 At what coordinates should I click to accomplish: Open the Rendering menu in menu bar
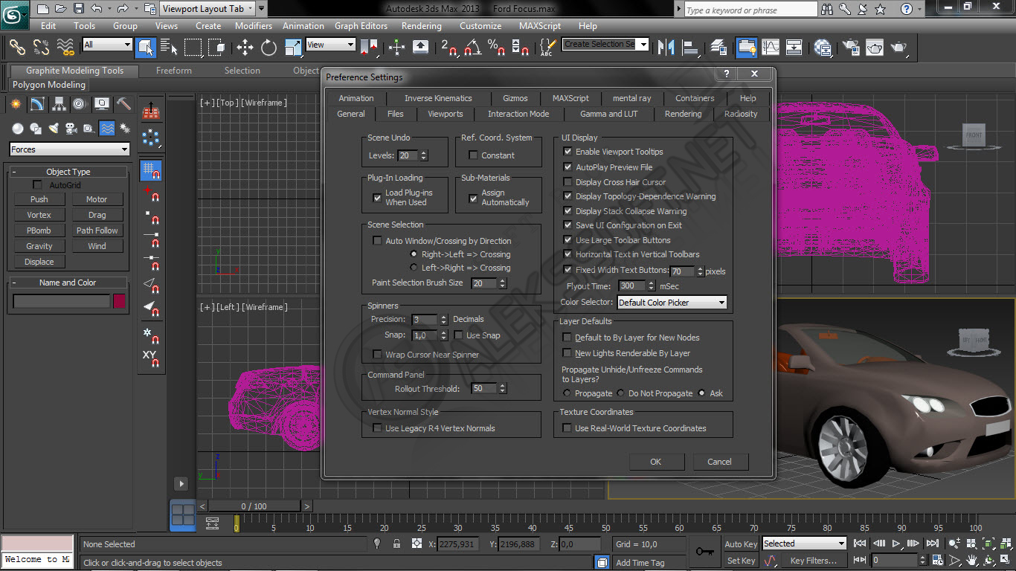pyautogui.click(x=422, y=25)
